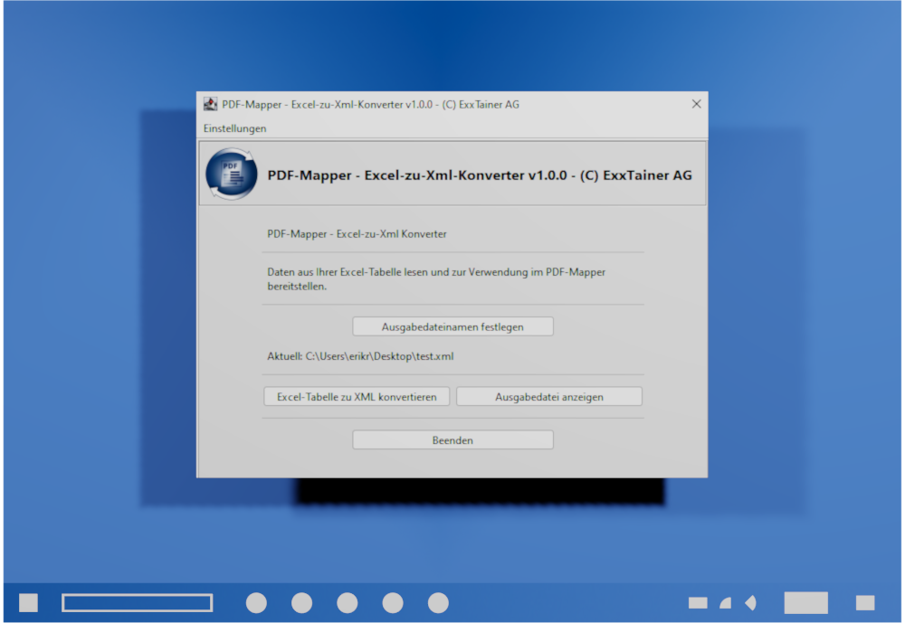The image size is (905, 623).
Task: Select the Aktuell test.xml path text
Action: point(360,356)
